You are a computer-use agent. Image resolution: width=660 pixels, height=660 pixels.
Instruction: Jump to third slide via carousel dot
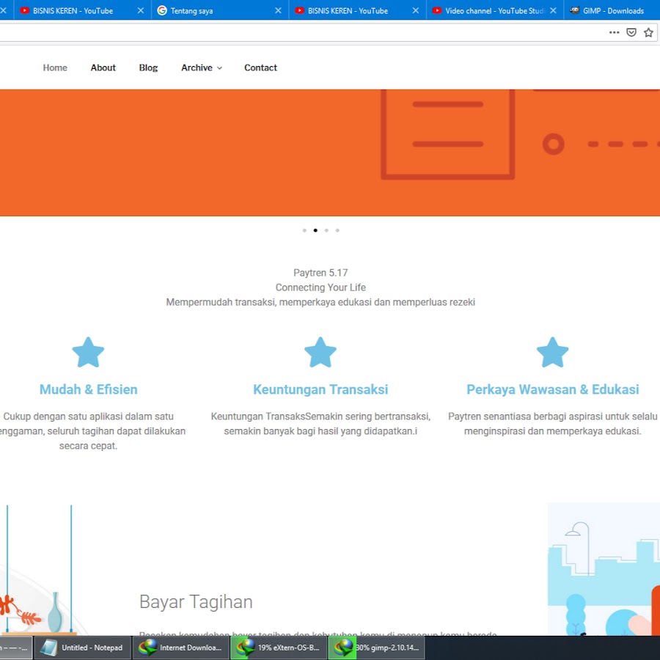coord(326,230)
